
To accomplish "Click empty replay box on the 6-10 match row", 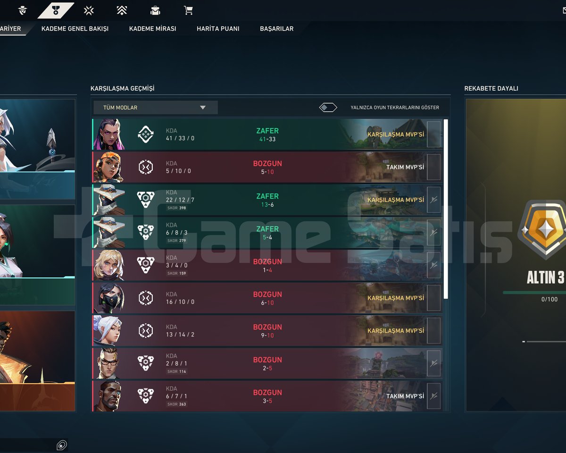I will 433,298.
